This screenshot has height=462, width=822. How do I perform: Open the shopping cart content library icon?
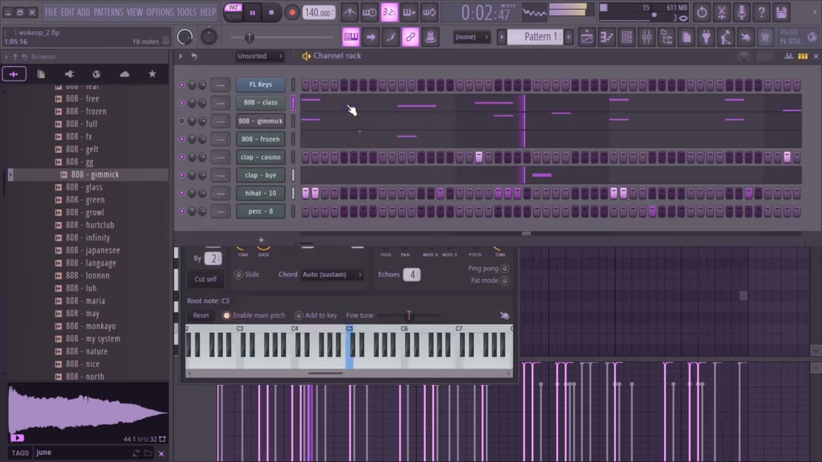point(765,37)
